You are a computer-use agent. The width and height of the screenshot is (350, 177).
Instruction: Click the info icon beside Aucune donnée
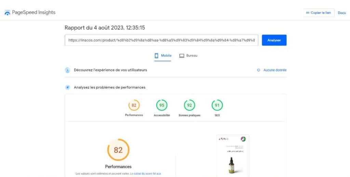coord(258,70)
